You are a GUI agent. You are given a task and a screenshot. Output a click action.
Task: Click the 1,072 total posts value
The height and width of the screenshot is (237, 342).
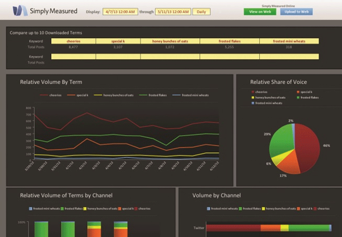(x=170, y=47)
